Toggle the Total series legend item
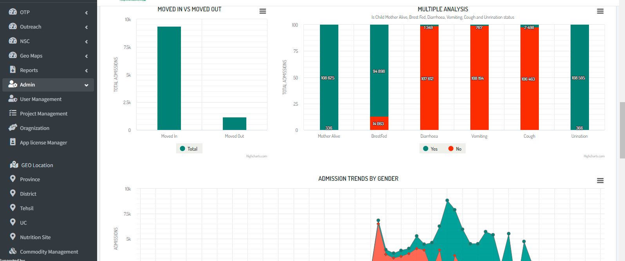This screenshot has width=625, height=261. (x=189, y=149)
